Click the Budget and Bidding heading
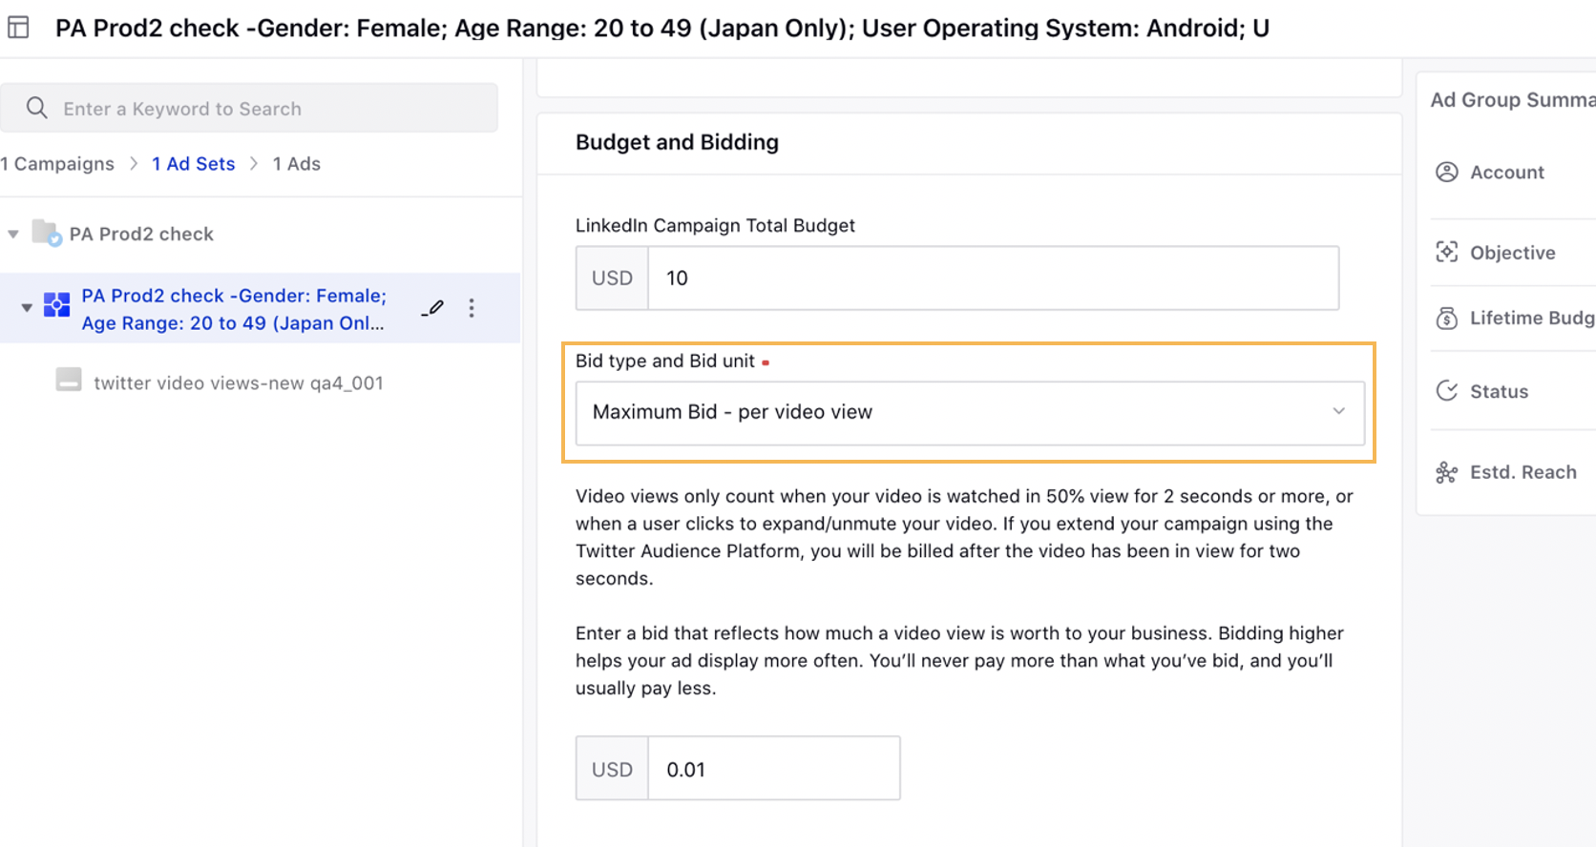Screen dimensions: 1596x847 point(677,142)
